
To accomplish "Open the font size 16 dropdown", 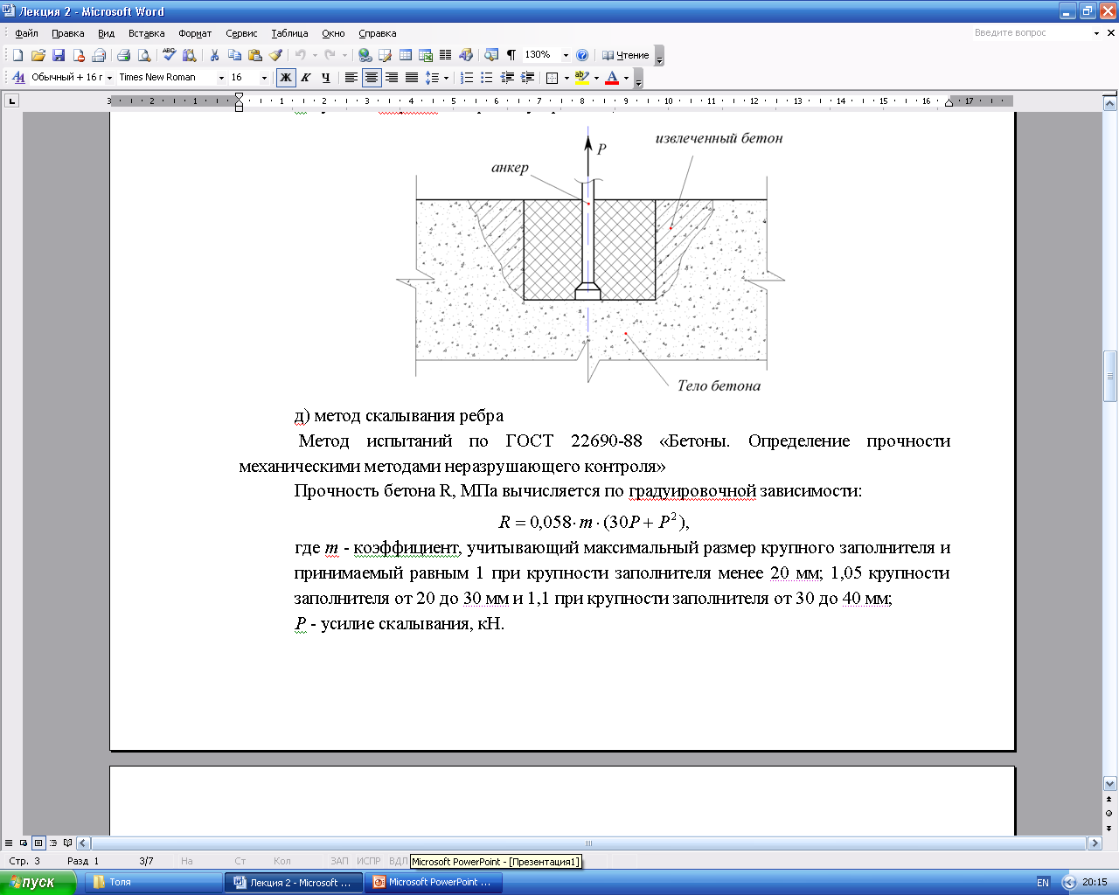I will point(264,78).
